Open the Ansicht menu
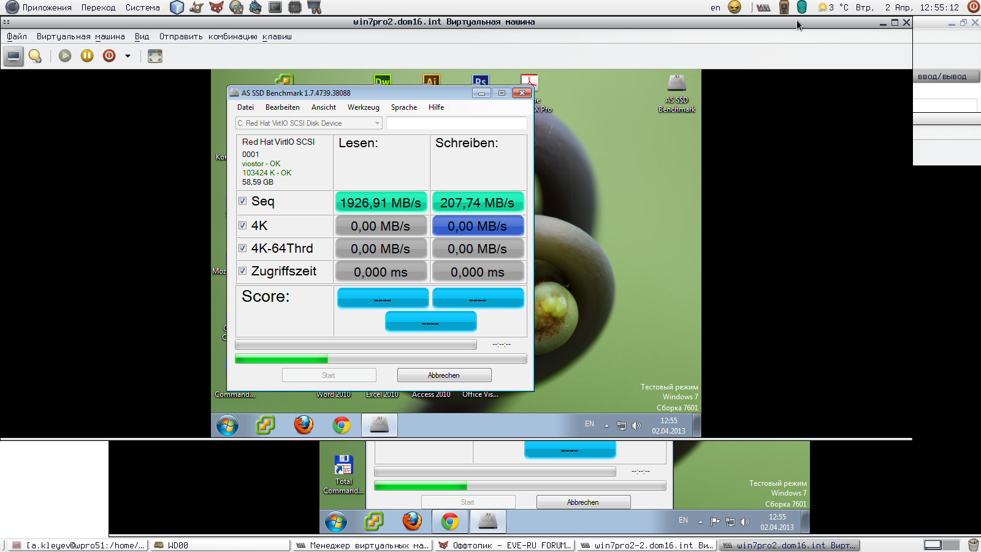This screenshot has width=981, height=552. 323,107
